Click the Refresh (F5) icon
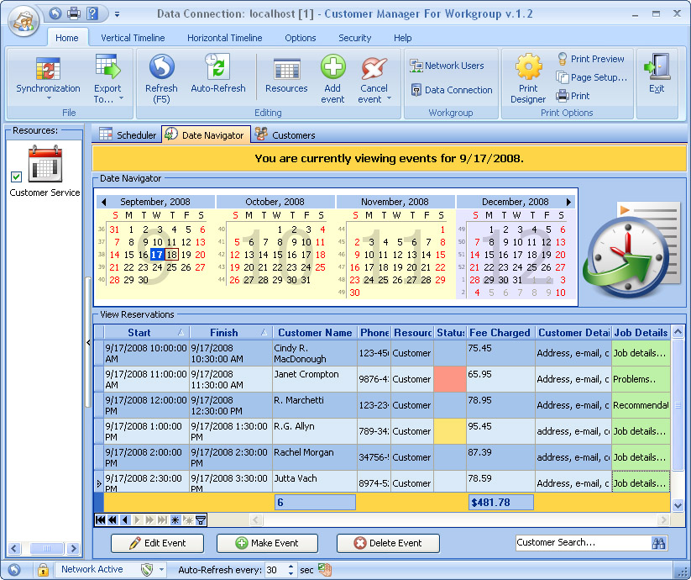The width and height of the screenshot is (691, 580). pos(160,67)
